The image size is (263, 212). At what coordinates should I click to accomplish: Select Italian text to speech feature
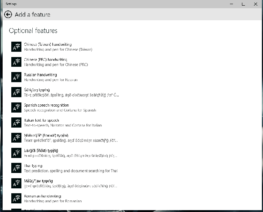tap(41, 120)
